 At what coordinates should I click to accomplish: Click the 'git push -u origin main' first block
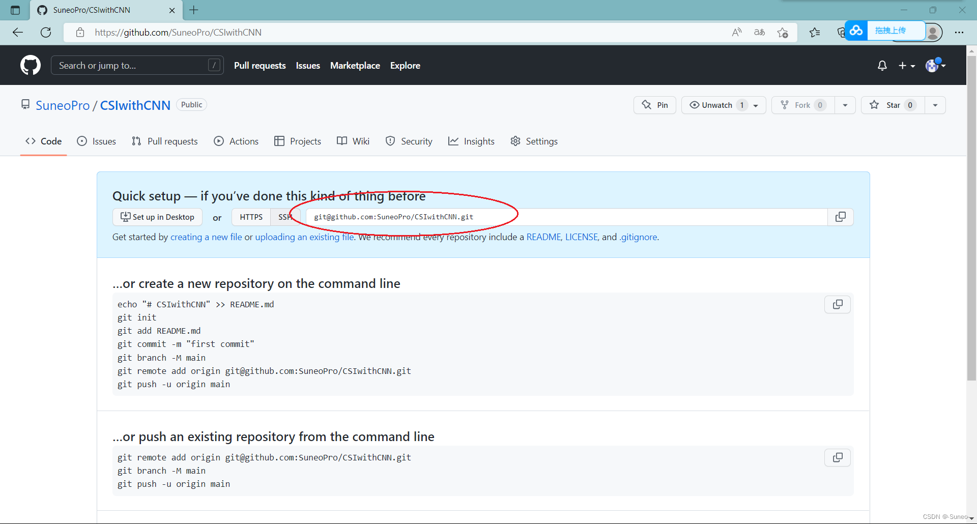coord(174,384)
